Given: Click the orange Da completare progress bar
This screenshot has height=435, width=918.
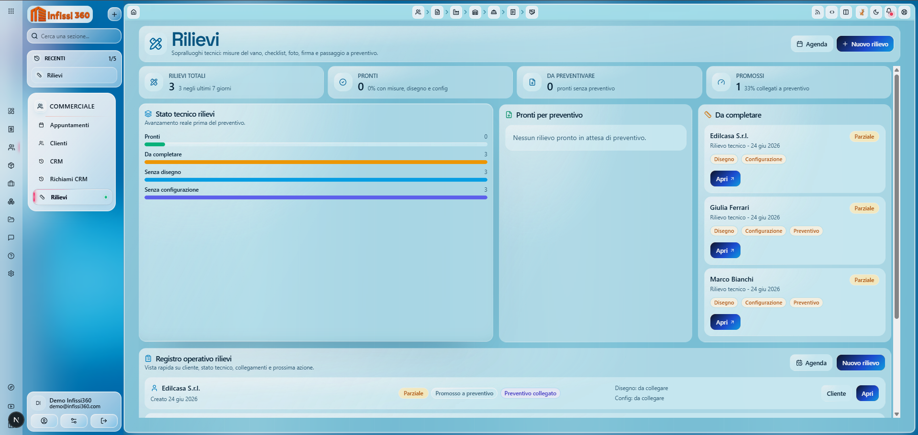Looking at the screenshot, I should pyautogui.click(x=316, y=162).
